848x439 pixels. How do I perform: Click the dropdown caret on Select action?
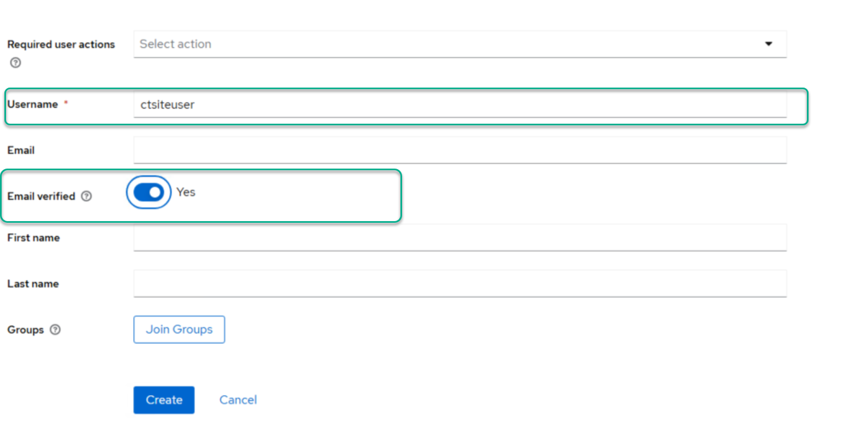click(x=769, y=44)
